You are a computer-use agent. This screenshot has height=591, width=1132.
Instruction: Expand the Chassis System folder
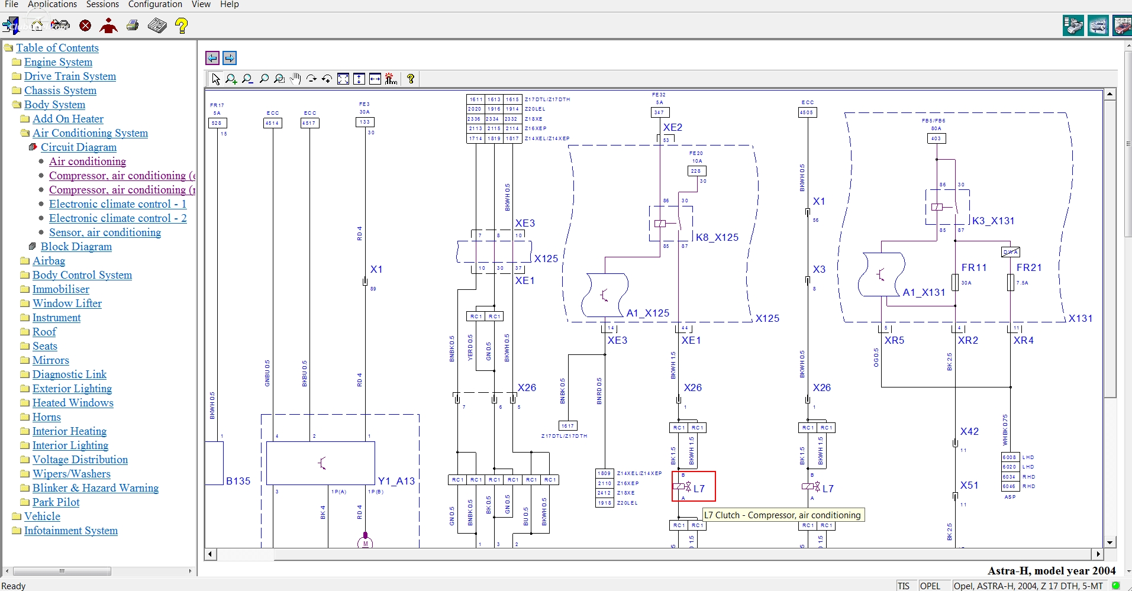coord(17,91)
